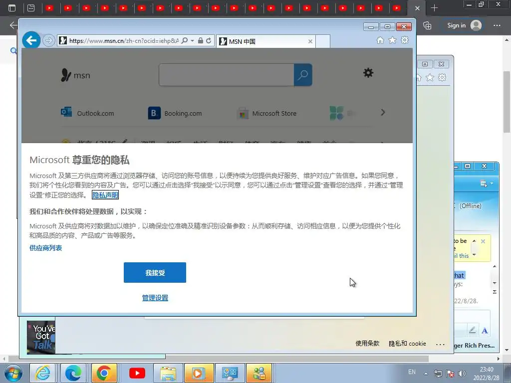Open the Booking.com shortcut
Image resolution: width=511 pixels, height=383 pixels.
175,113
